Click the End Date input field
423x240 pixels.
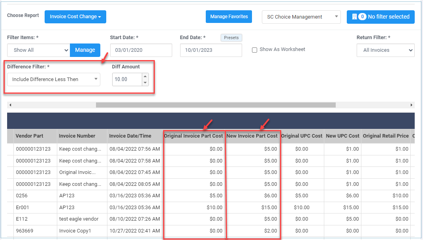coord(211,50)
